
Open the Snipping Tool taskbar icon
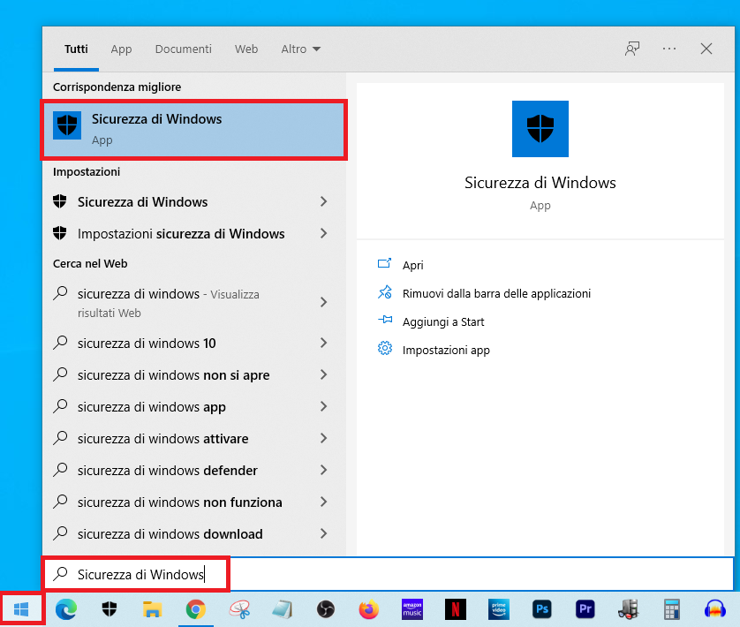(x=239, y=609)
